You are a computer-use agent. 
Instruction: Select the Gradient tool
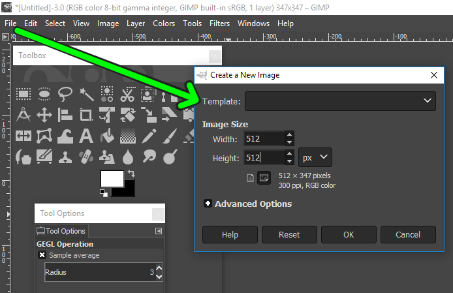(128, 136)
